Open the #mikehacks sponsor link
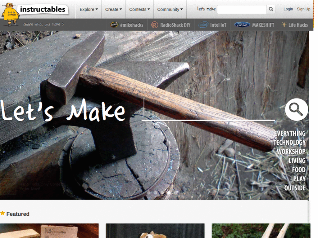318x238 pixels. 127,25
